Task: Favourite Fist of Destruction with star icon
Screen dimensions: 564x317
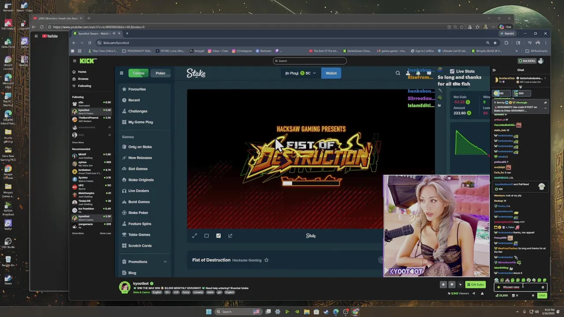Action: [266, 260]
